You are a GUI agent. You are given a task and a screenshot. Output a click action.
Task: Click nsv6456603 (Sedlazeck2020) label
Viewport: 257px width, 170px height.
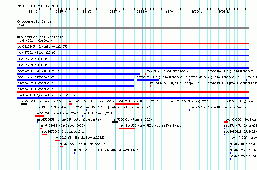point(167,71)
